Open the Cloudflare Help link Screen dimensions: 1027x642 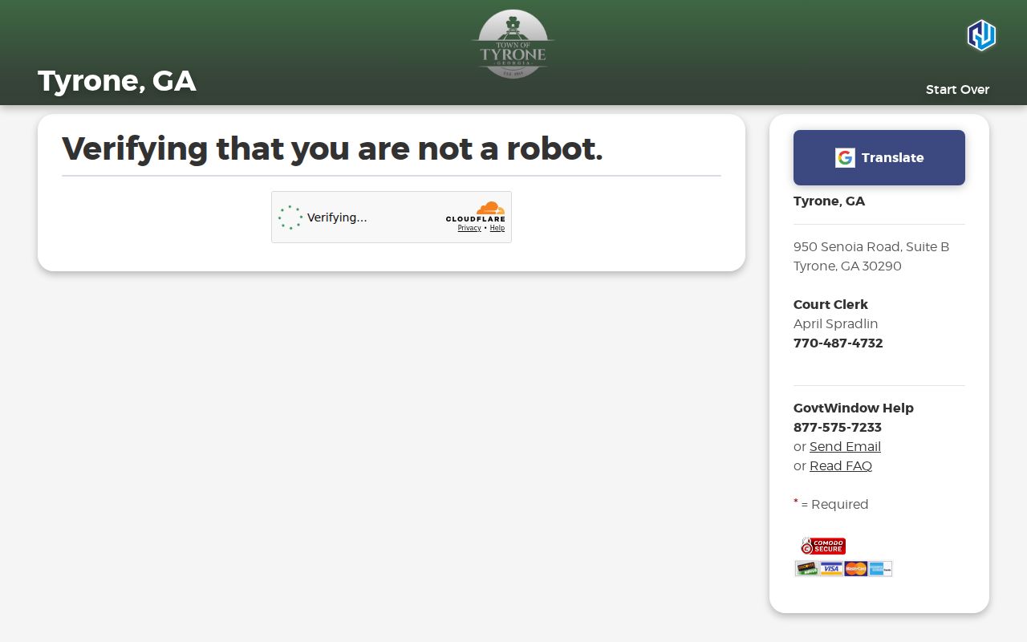(x=497, y=228)
